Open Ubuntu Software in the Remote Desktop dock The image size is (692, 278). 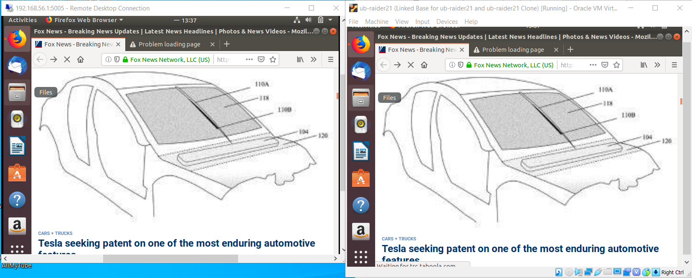(x=17, y=173)
